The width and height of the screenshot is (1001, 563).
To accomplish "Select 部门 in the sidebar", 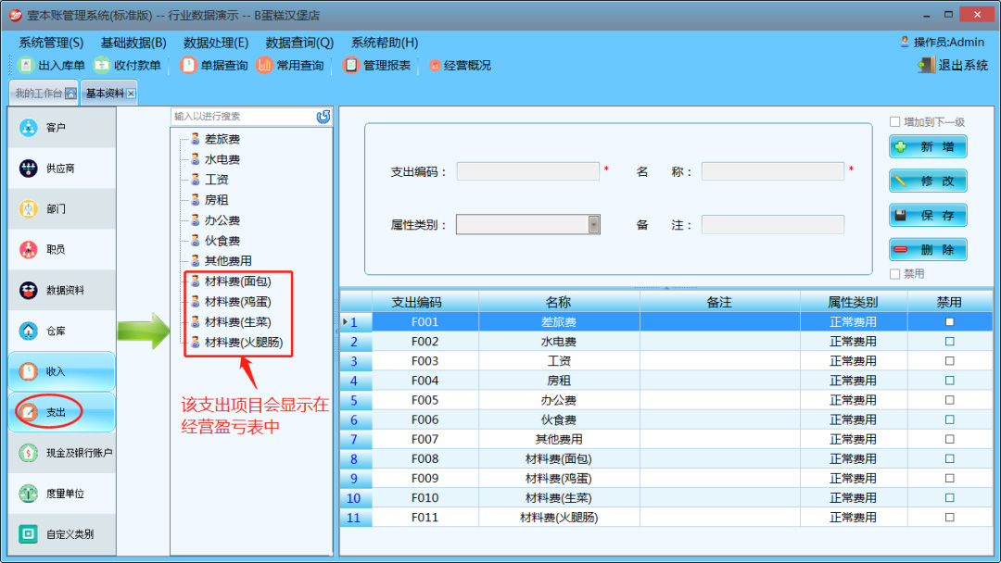I will (62, 209).
